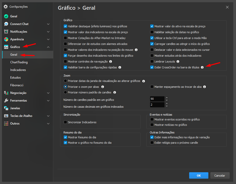Expand the Outros section chevron

(48, 124)
